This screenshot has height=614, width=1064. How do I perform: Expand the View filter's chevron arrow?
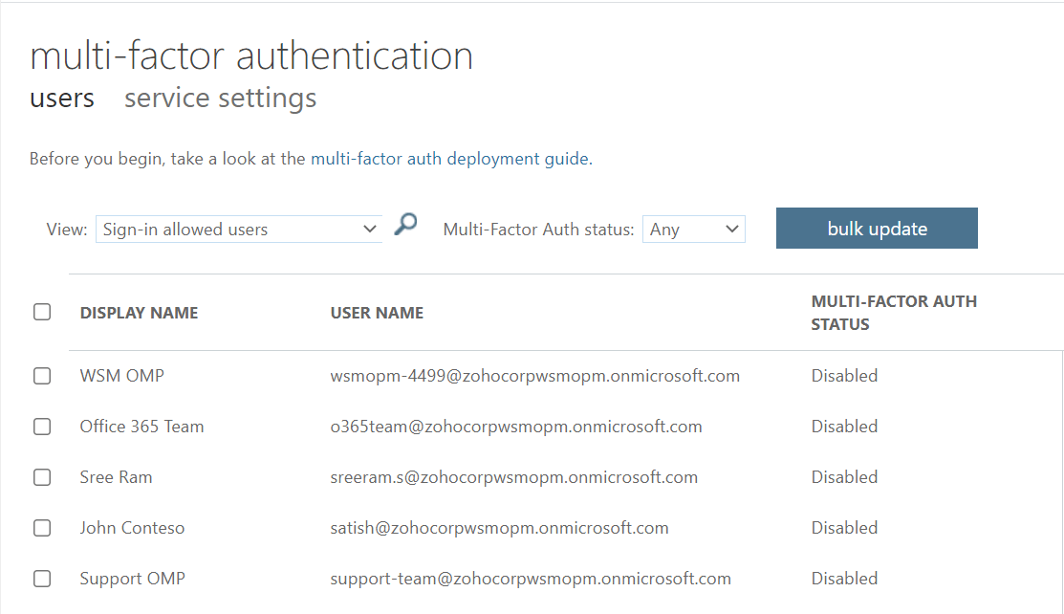(369, 229)
